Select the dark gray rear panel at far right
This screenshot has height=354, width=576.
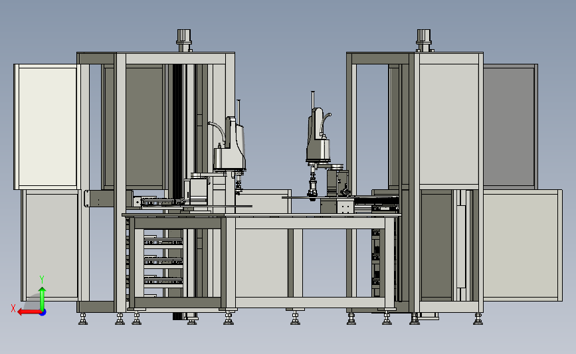[x=510, y=127]
